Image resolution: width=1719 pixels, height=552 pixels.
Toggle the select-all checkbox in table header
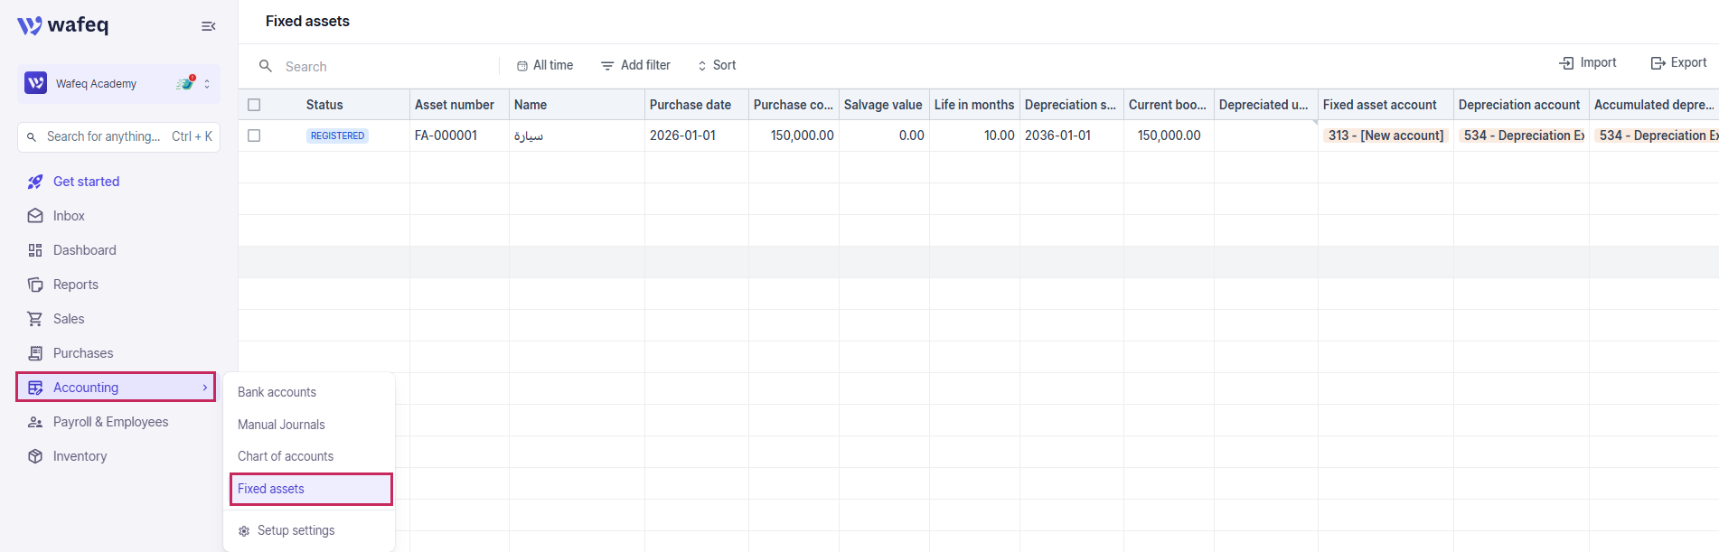[254, 105]
